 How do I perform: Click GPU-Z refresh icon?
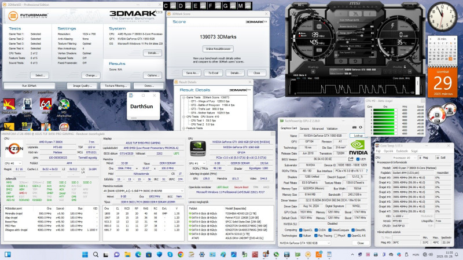point(361,127)
